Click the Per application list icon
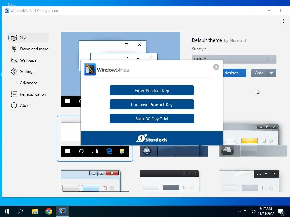This screenshot has width=290, height=217. tap(14, 94)
